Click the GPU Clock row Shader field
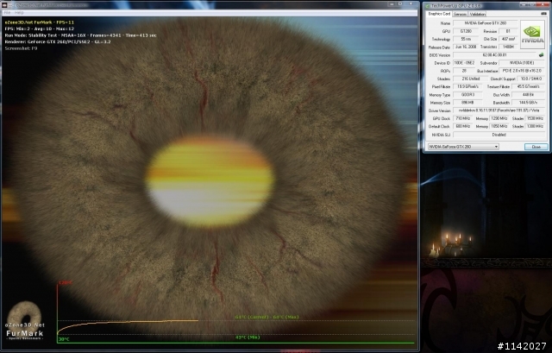 [535, 118]
